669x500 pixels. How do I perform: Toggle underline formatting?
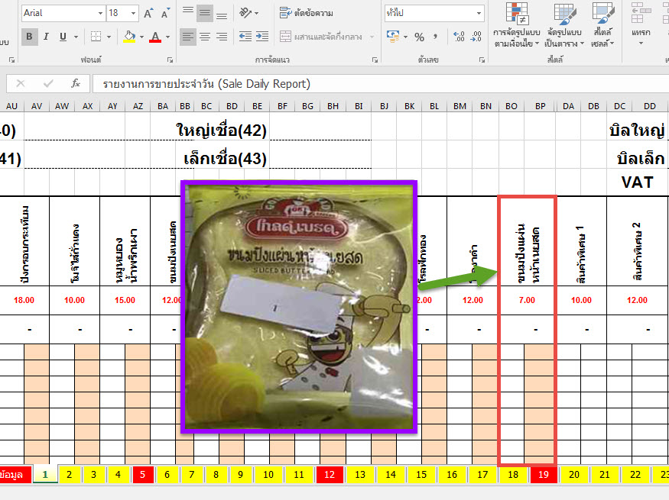(x=63, y=37)
